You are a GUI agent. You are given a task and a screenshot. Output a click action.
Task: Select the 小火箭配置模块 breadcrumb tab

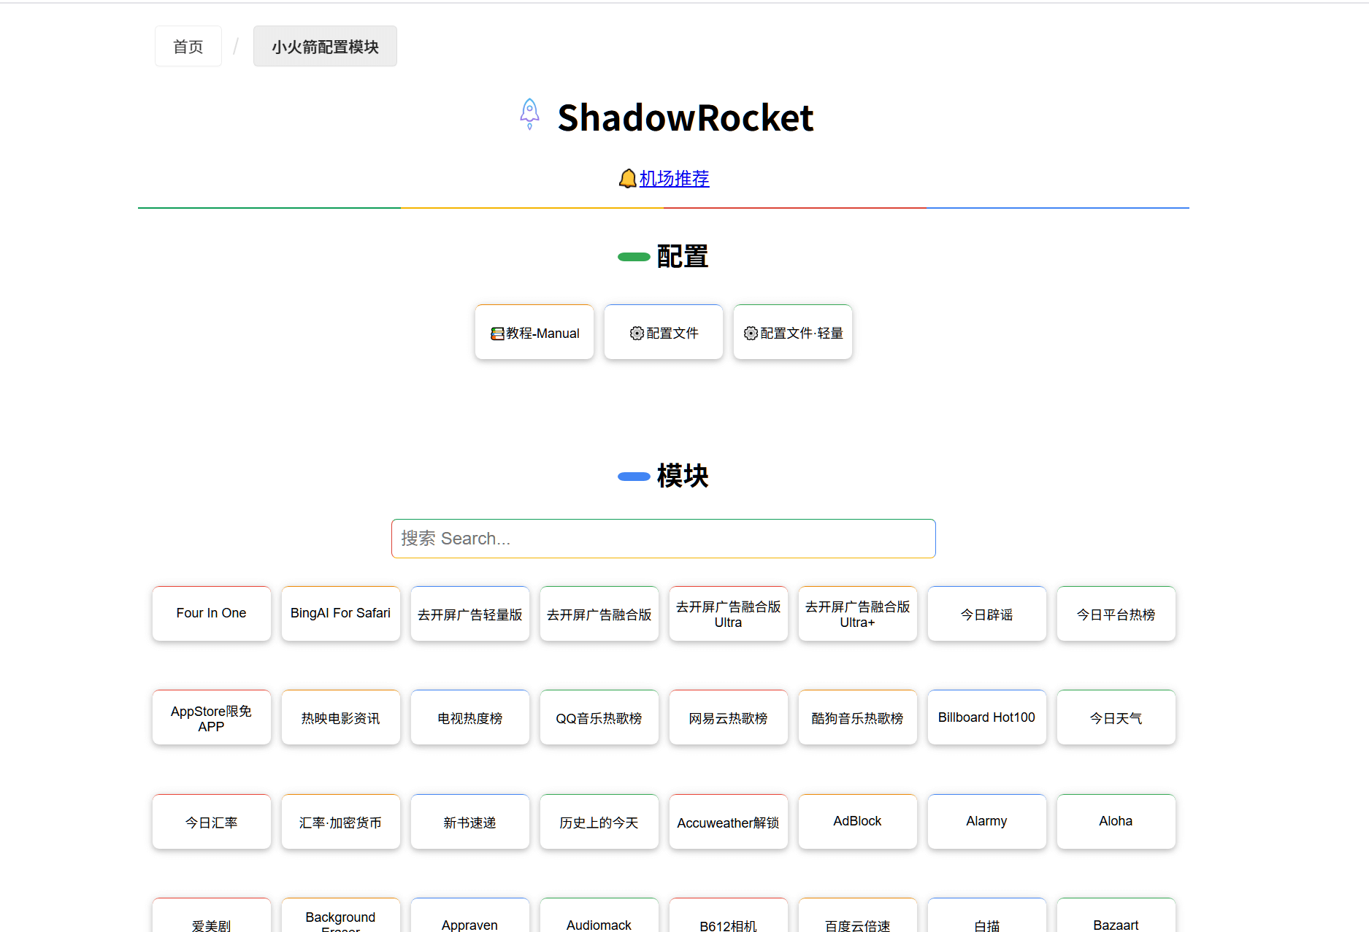(325, 47)
